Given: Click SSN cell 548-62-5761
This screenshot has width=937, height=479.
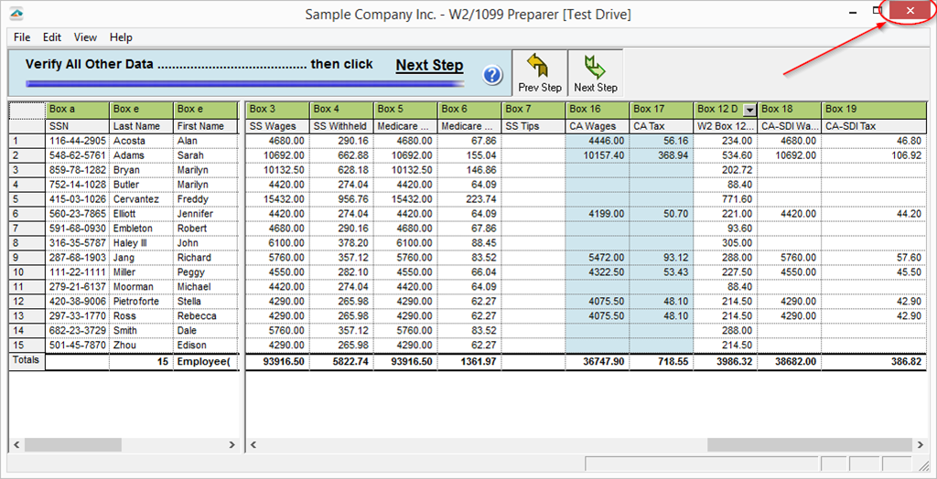Looking at the screenshot, I should pyautogui.click(x=77, y=155).
